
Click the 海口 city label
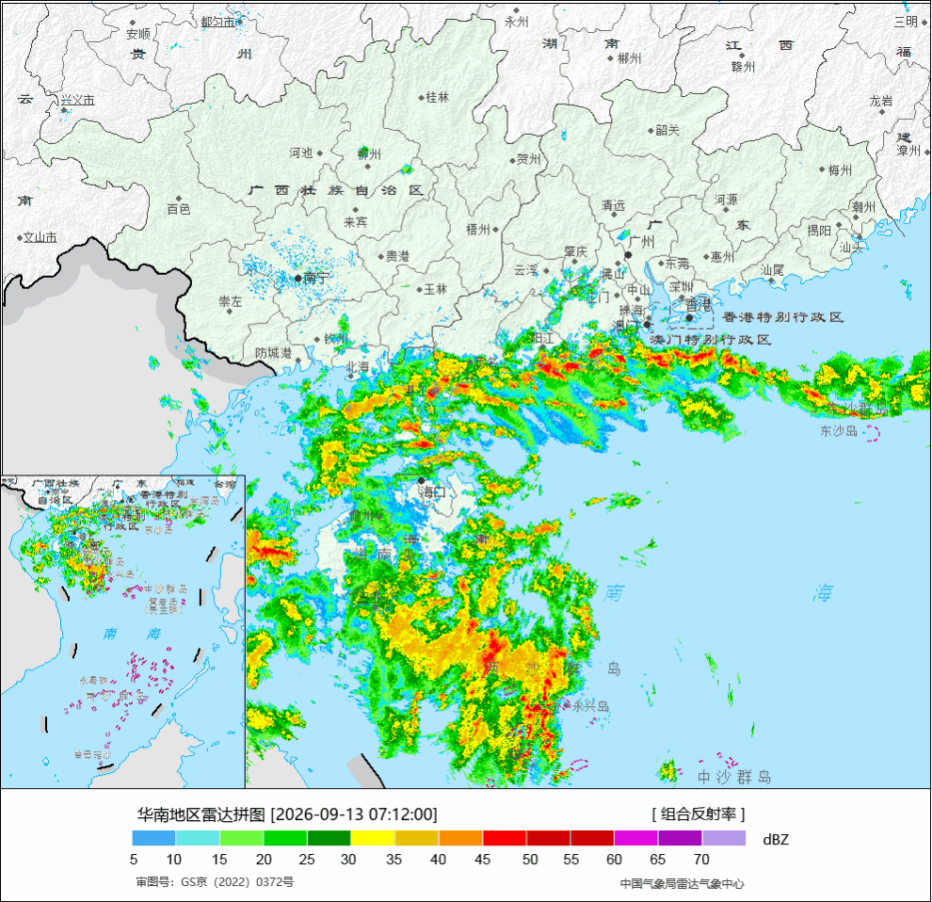point(432,491)
